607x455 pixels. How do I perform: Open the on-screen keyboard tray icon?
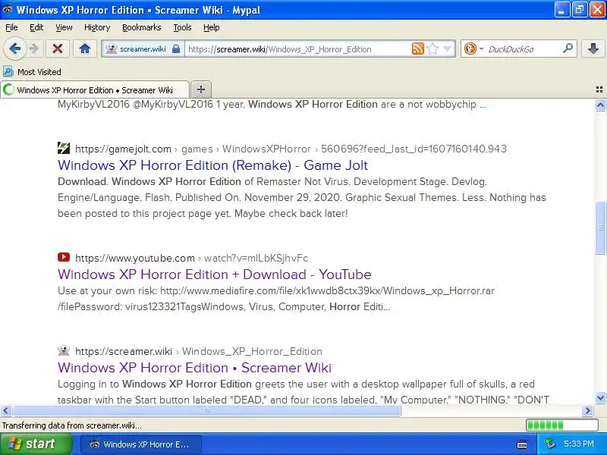(x=522, y=444)
